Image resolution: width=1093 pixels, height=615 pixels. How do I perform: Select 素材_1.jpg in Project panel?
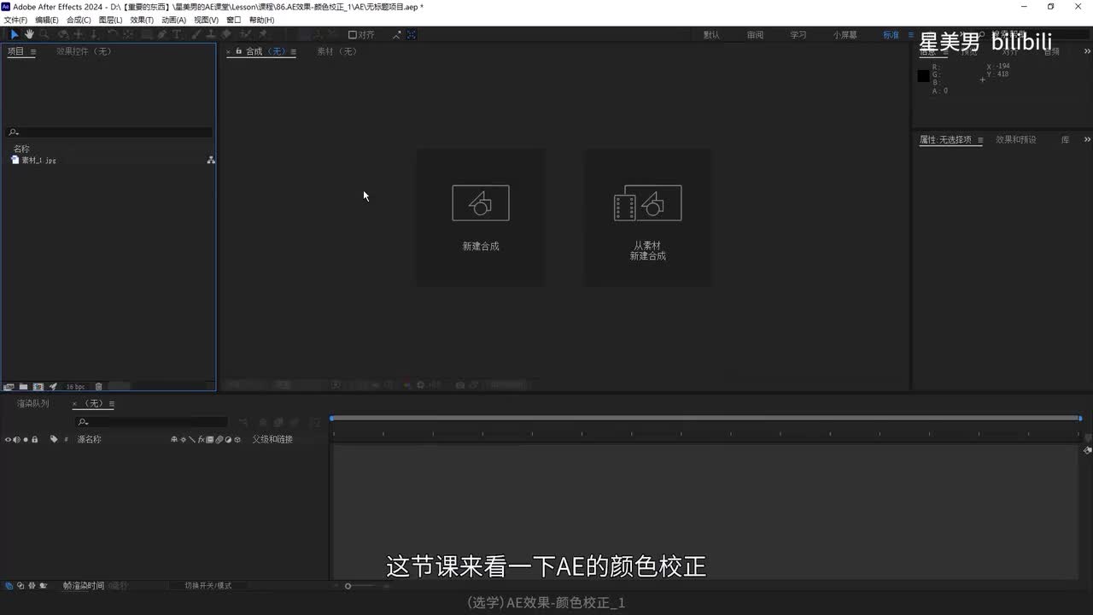39,160
